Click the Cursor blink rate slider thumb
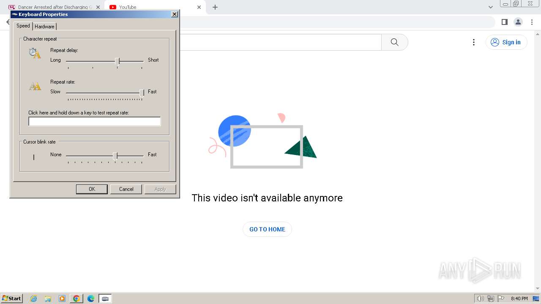This screenshot has width=541, height=304. 115,156
